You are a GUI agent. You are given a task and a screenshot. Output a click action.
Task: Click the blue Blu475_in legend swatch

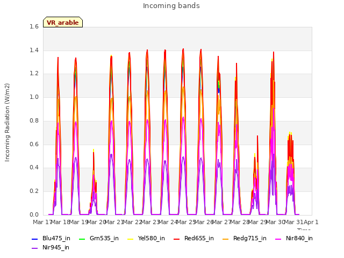[35, 239]
